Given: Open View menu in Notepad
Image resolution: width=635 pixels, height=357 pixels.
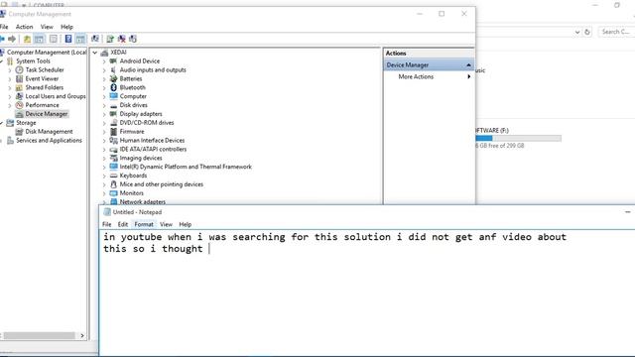Looking at the screenshot, I should point(166,224).
